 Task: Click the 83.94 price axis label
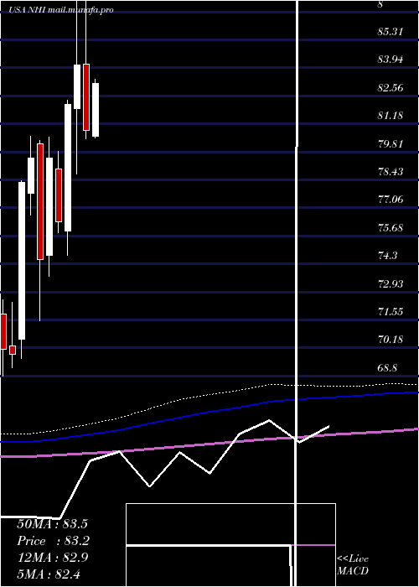(x=391, y=60)
